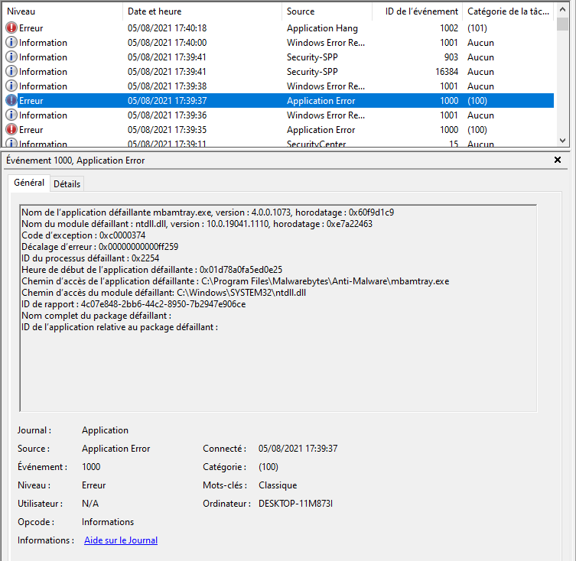Click the exception code 0xc0000374 line
This screenshot has height=561, width=576.
click(83, 235)
